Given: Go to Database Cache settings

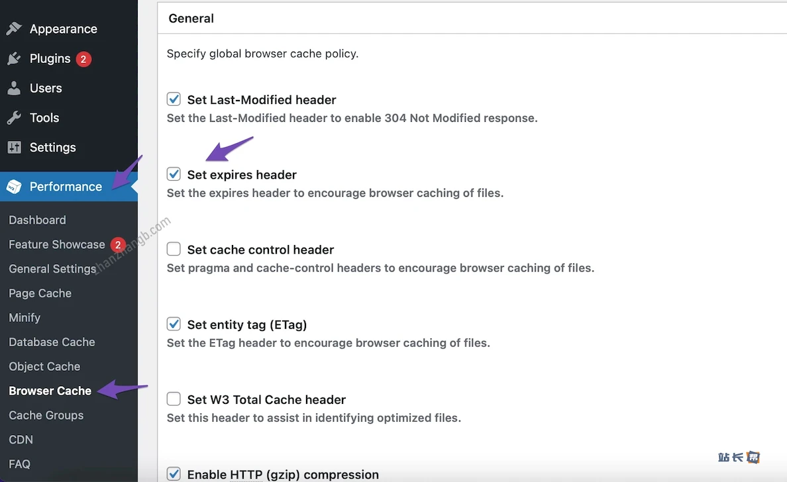Looking at the screenshot, I should pos(52,342).
